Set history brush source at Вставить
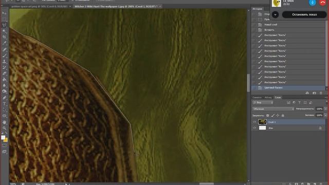329x185 pixels. (254, 30)
